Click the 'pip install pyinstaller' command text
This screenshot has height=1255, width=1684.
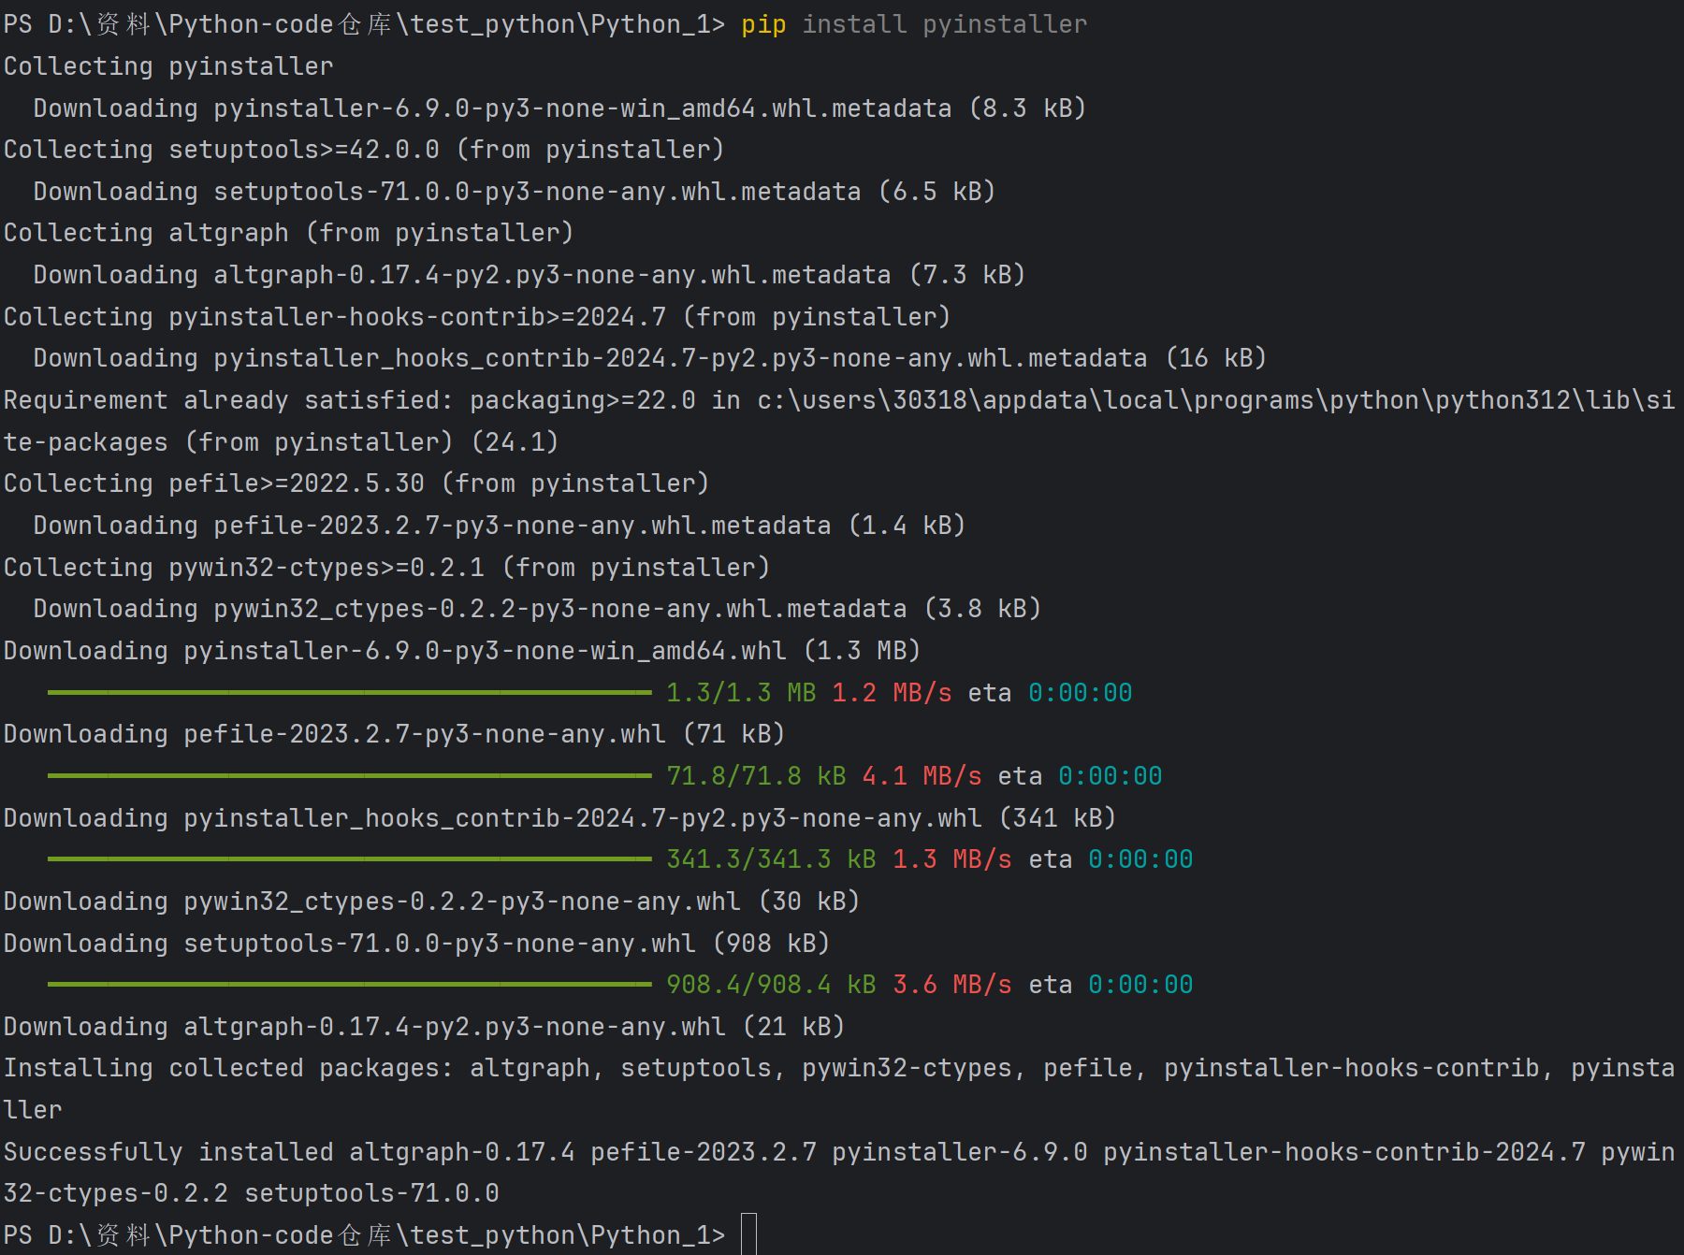pyautogui.click(x=914, y=24)
